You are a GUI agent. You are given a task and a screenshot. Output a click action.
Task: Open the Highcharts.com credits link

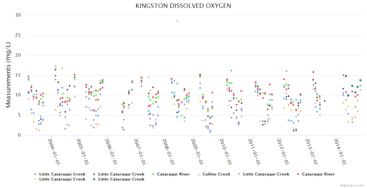tap(353, 185)
